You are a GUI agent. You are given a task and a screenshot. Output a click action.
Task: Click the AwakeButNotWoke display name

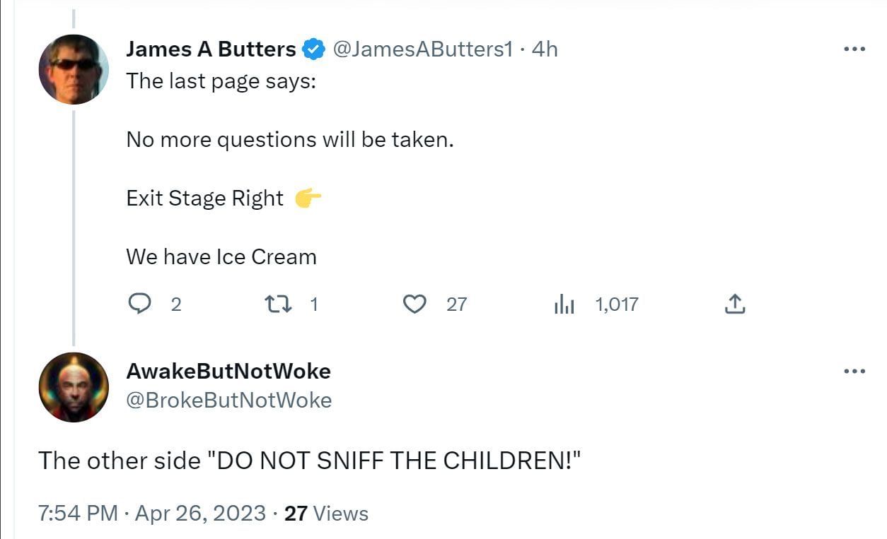[x=228, y=371]
